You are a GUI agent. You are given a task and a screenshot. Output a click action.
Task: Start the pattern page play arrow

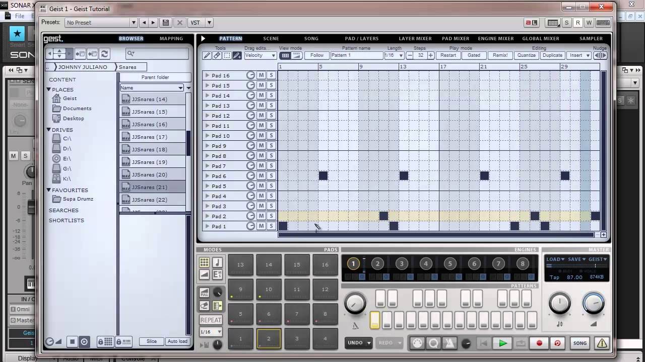coord(203,38)
